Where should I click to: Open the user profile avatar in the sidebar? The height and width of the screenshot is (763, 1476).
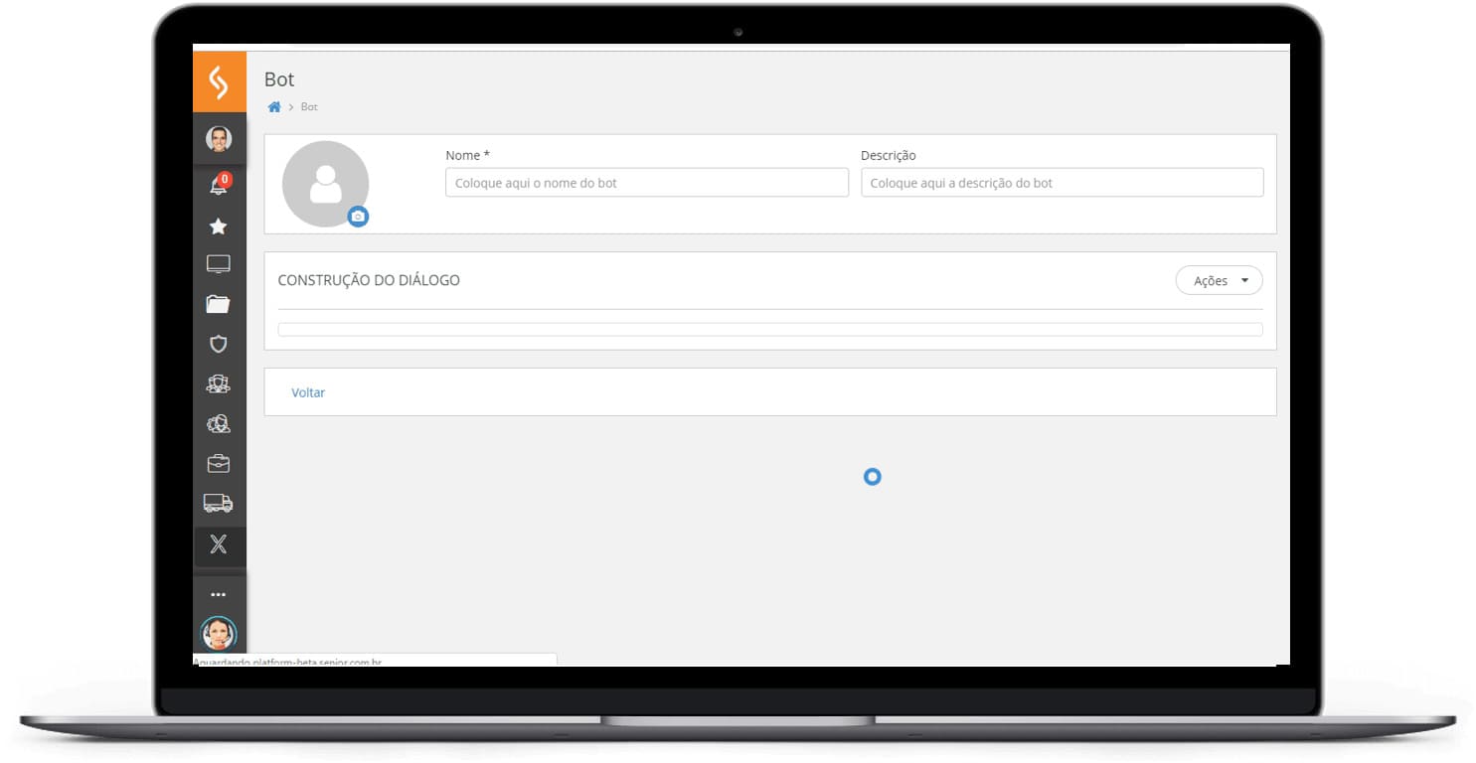tap(219, 139)
